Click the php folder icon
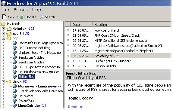This screenshot has width=173, height=110. point(9,38)
